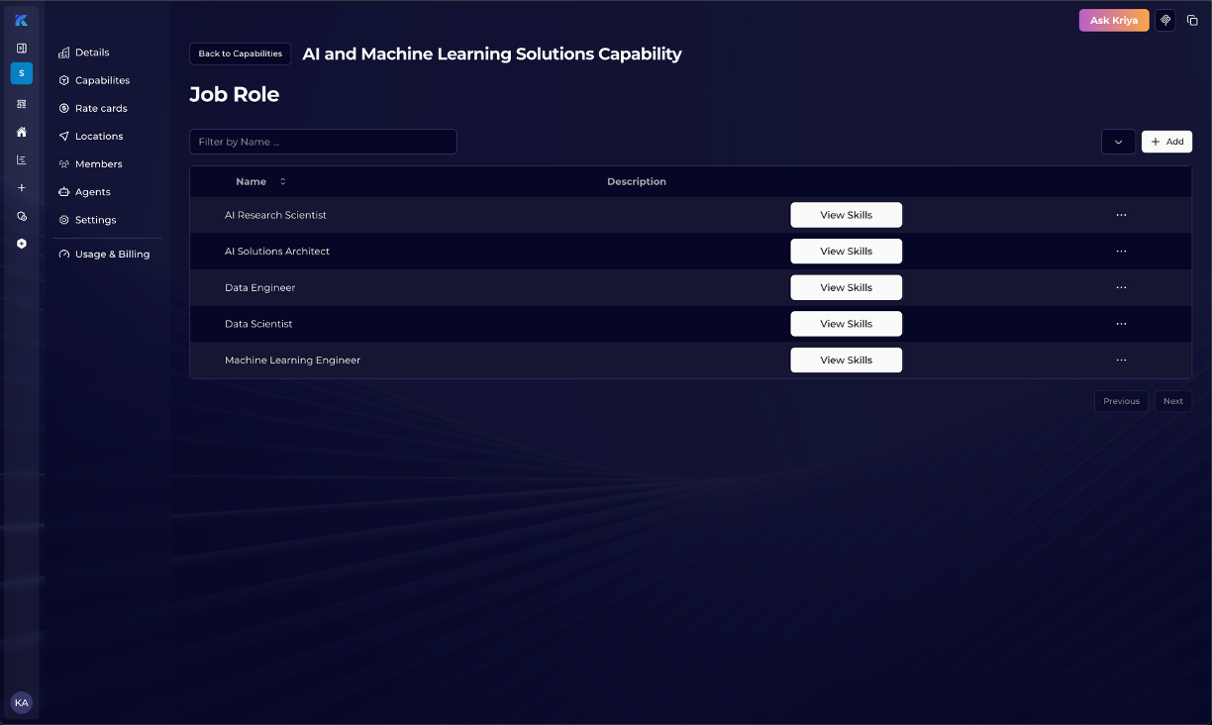1212x725 pixels.
Task: Click the home icon in left rail
Action: click(x=22, y=132)
